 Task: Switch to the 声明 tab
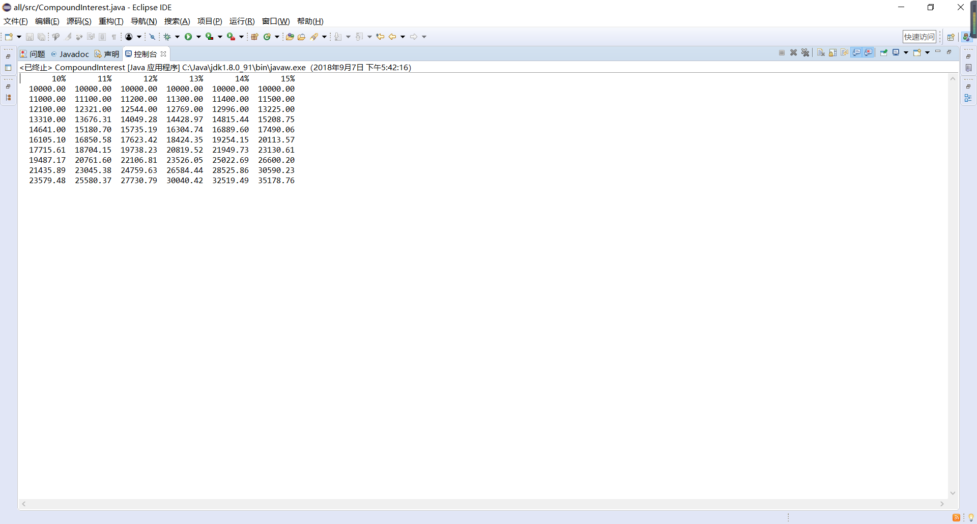(107, 54)
